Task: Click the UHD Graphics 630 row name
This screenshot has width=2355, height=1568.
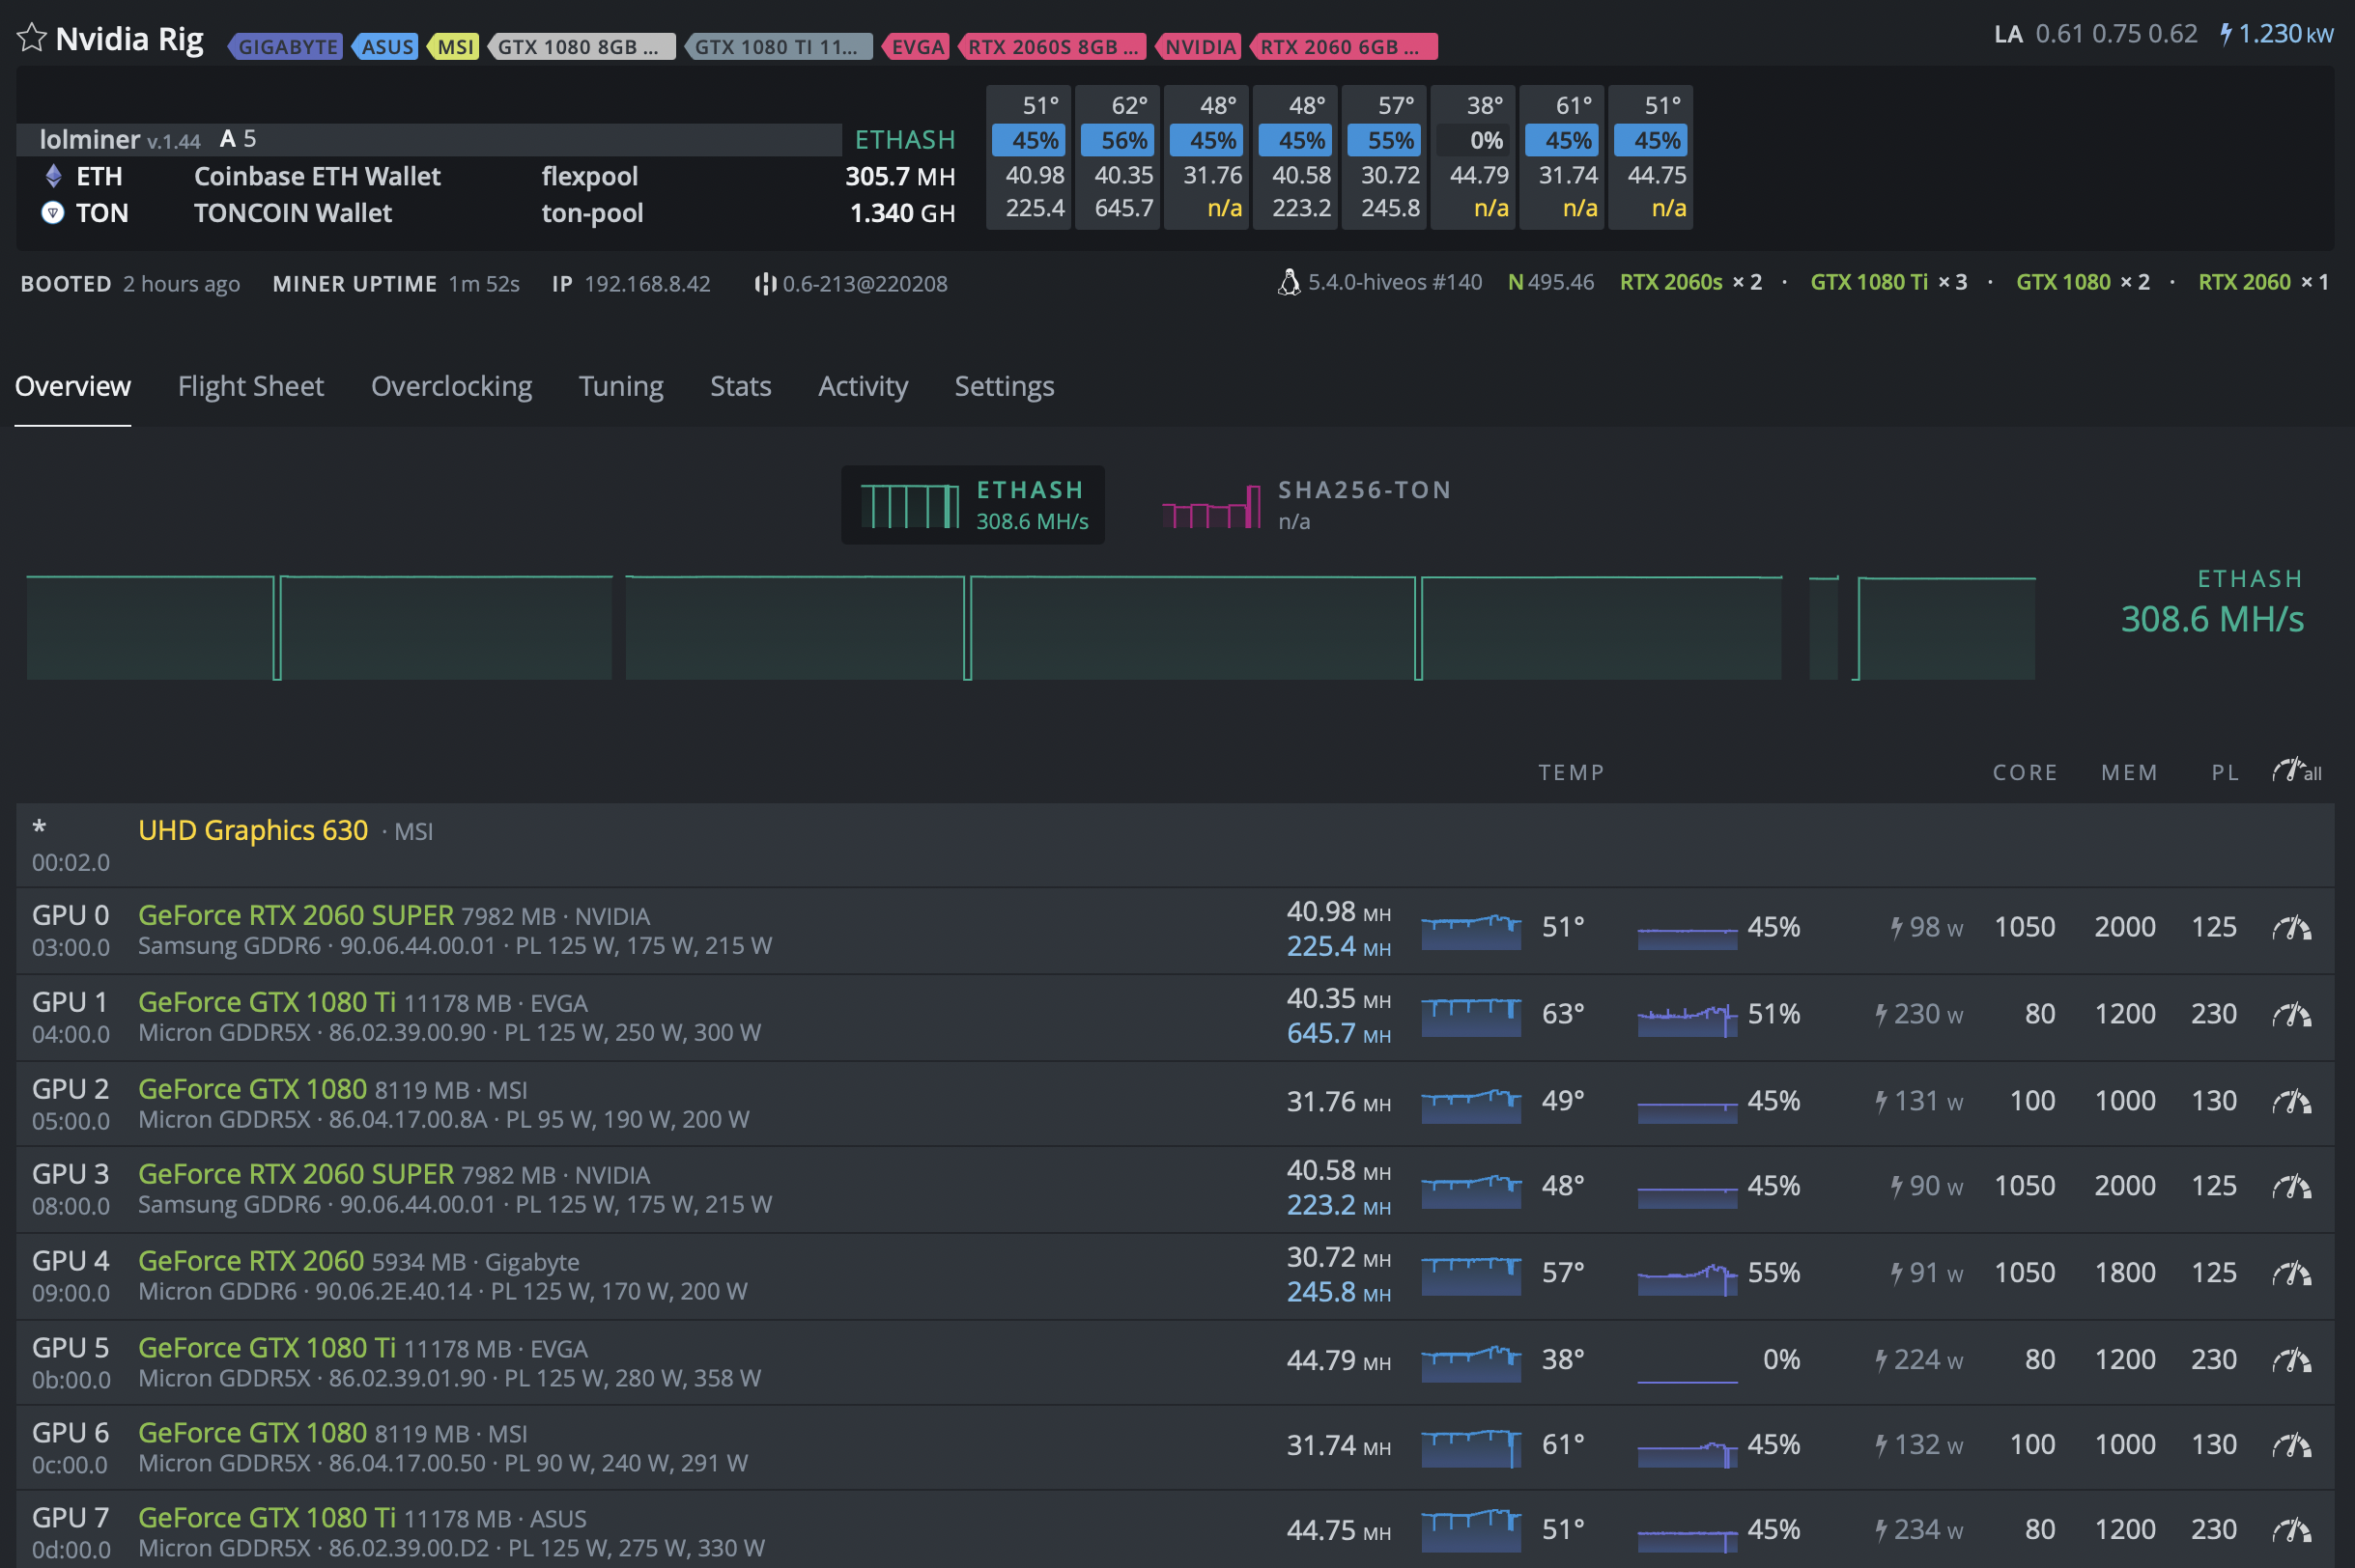Action: [253, 830]
